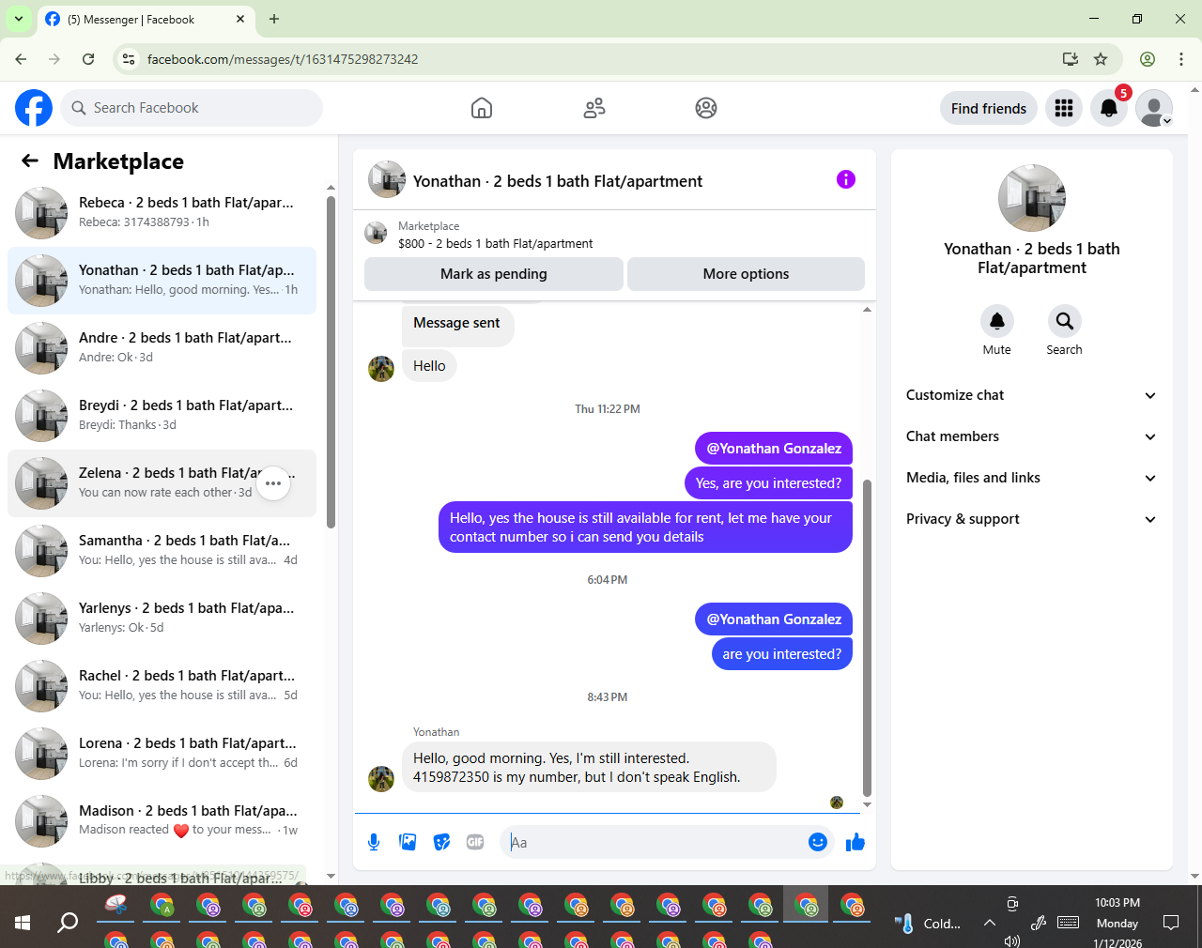Open the Samantha conversation
Image resolution: width=1202 pixels, height=948 pixels.
[x=162, y=551]
